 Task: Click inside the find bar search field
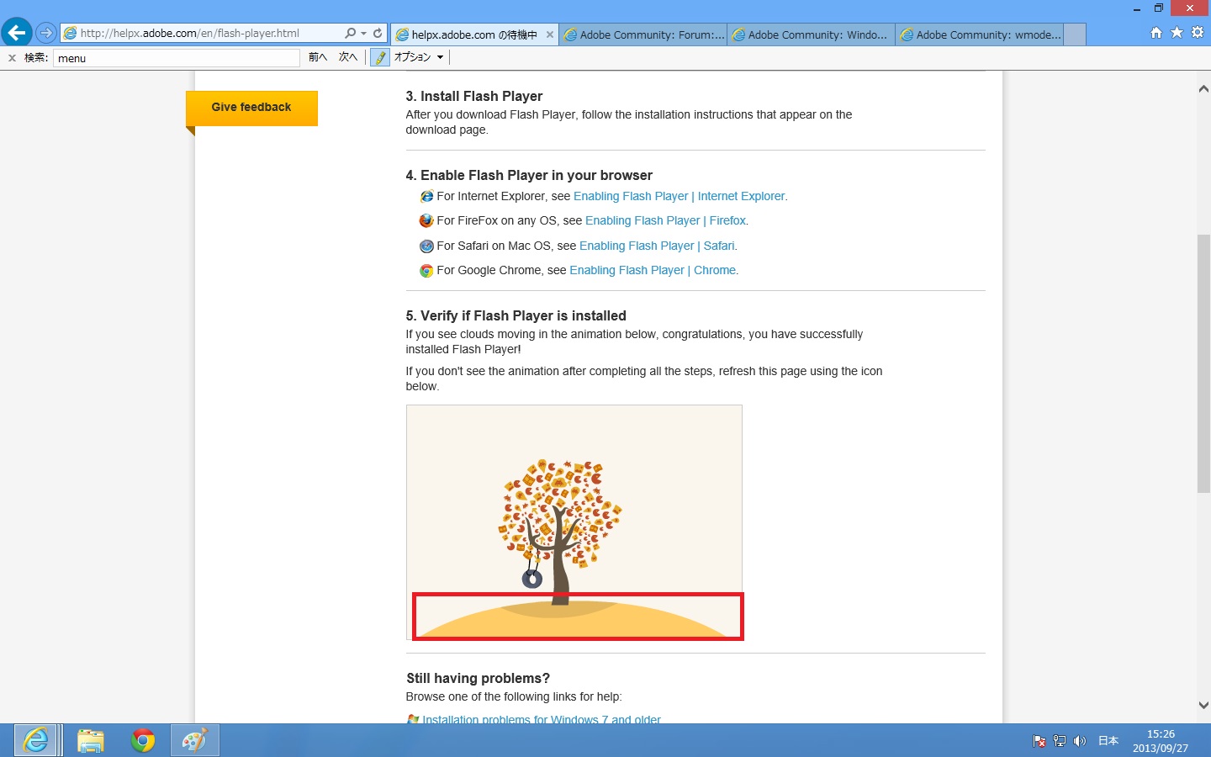click(177, 57)
